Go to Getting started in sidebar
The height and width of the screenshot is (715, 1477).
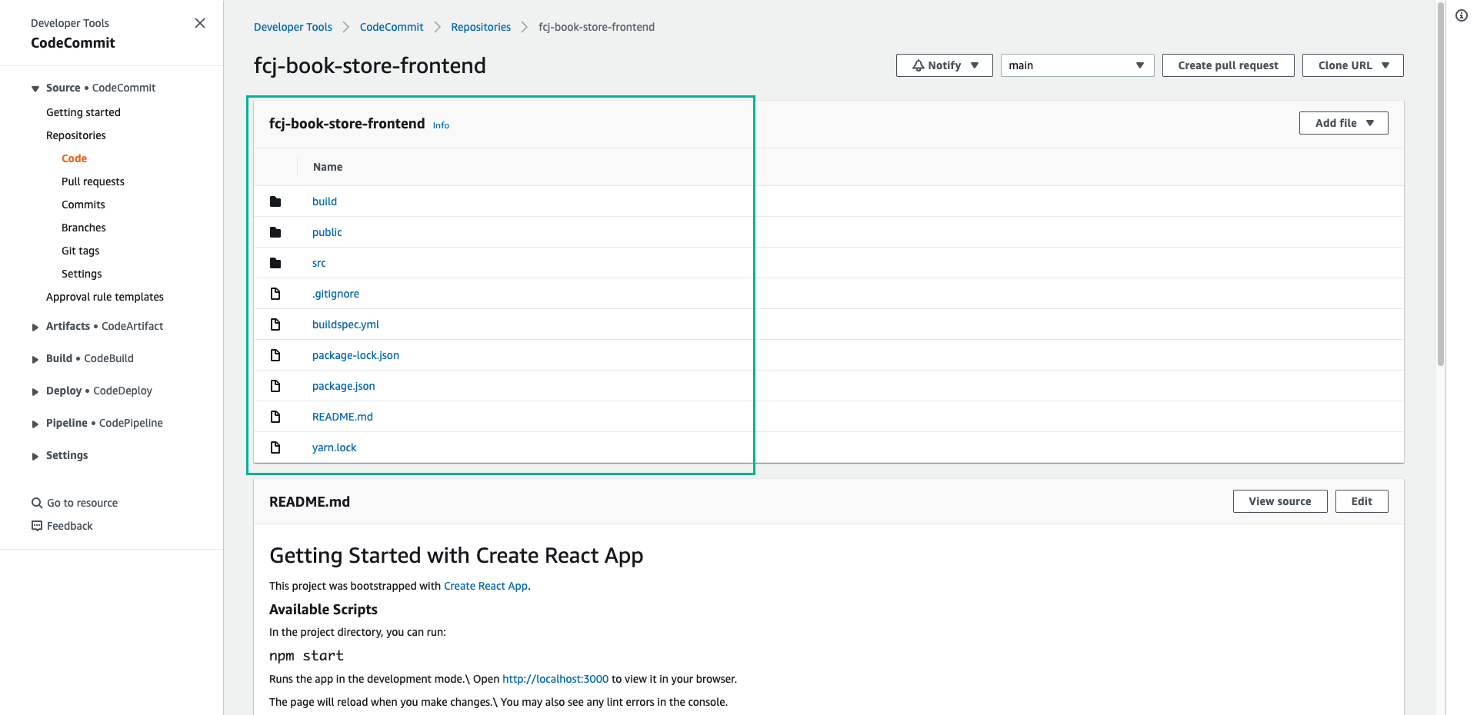coord(83,112)
